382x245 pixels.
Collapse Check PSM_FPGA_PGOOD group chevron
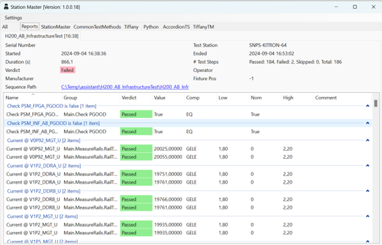tap(368, 106)
